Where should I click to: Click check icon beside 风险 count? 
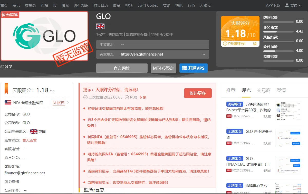127,97
